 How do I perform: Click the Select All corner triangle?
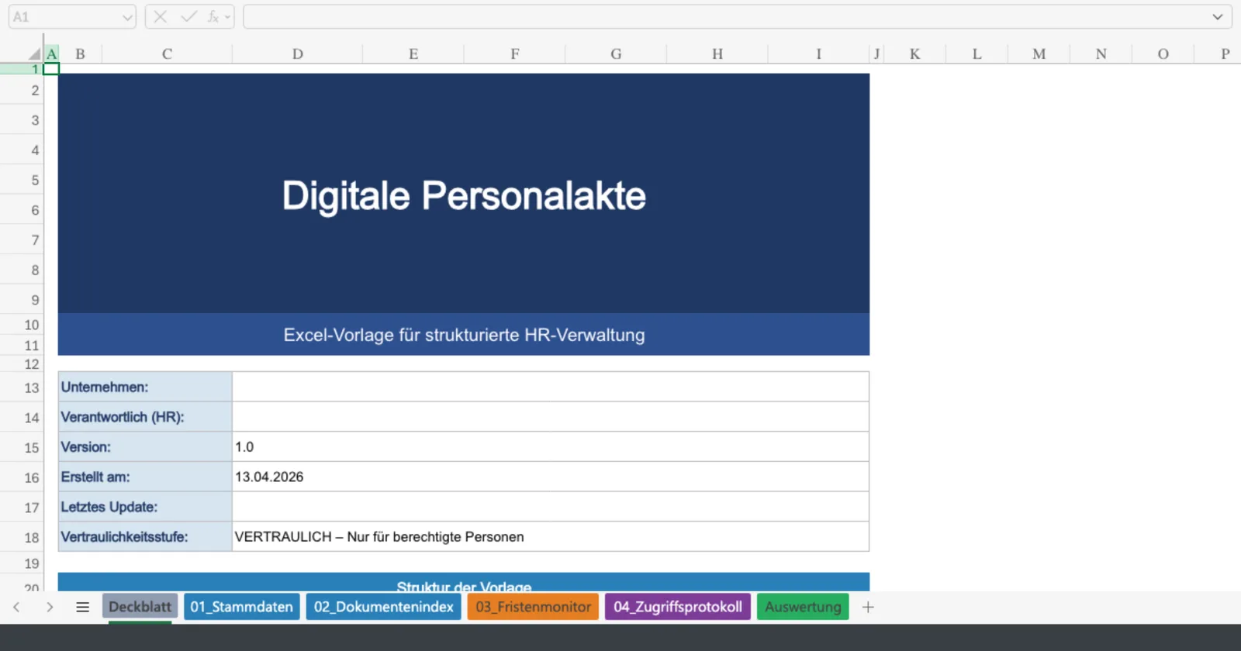click(34, 53)
